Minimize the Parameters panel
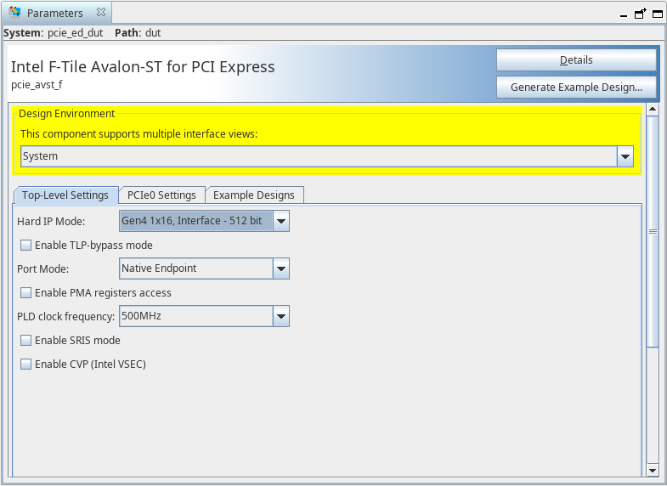This screenshot has height=486, width=667. [625, 14]
